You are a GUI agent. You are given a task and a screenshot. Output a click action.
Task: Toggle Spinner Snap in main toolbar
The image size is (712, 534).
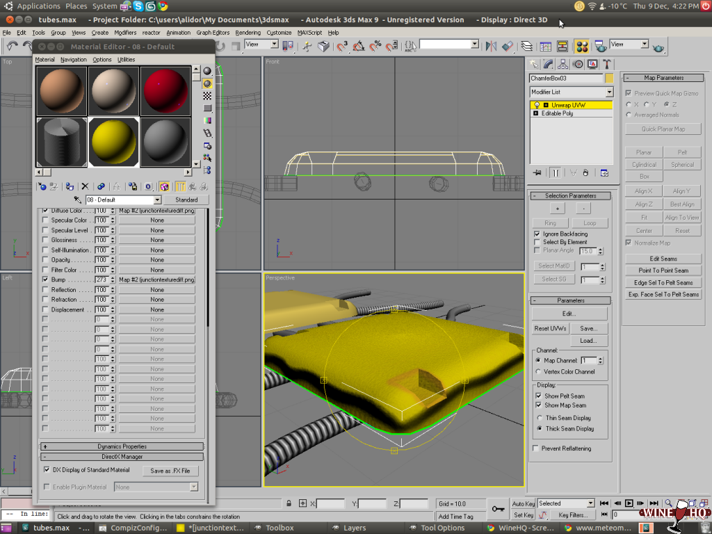[391, 46]
